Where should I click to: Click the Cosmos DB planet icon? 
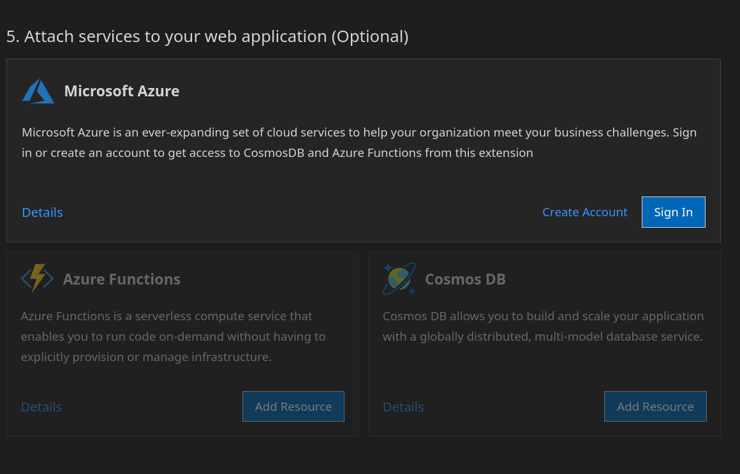click(x=399, y=279)
